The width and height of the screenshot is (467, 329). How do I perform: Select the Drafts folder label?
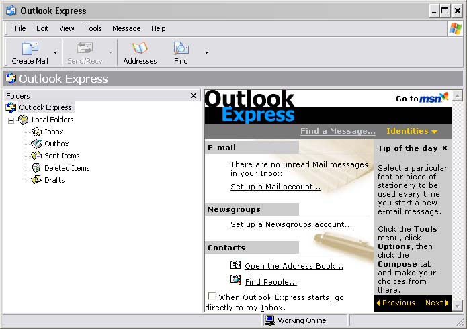54,180
